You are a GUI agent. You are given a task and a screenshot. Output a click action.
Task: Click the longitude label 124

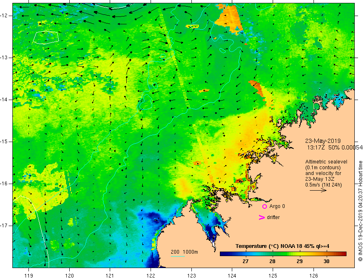232,275
